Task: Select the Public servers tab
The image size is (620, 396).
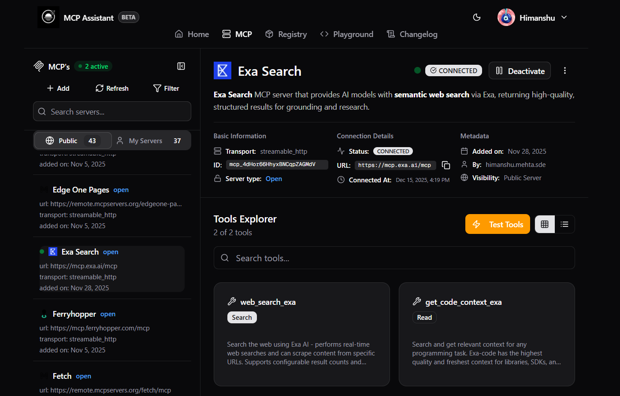Action: click(73, 141)
